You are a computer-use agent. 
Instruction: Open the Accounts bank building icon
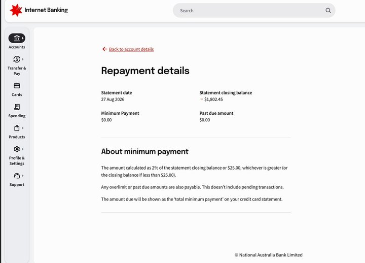pos(17,38)
